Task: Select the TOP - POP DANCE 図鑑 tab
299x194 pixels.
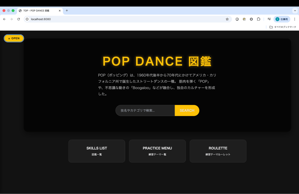Action: tap(40, 11)
